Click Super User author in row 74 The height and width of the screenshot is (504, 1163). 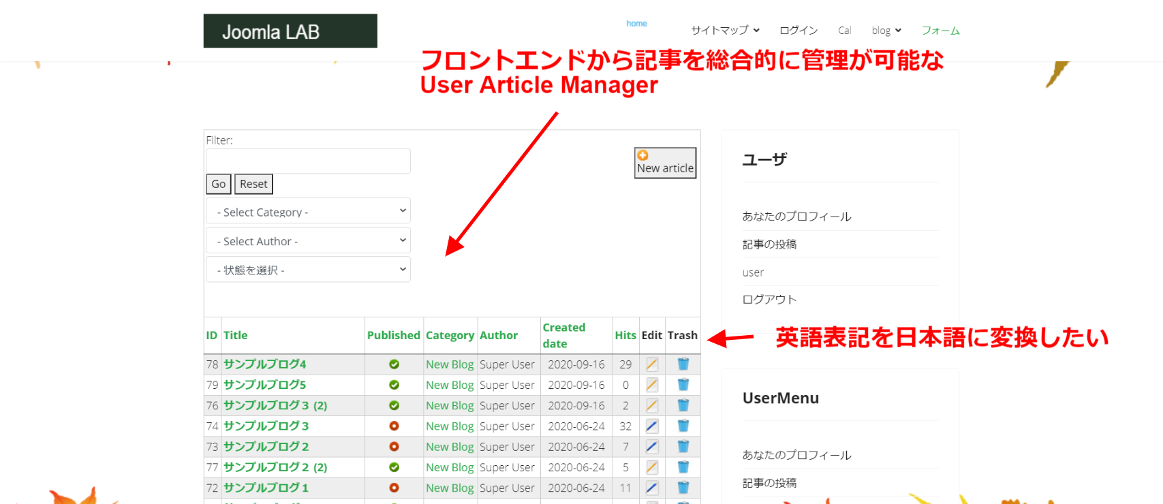coord(507,426)
